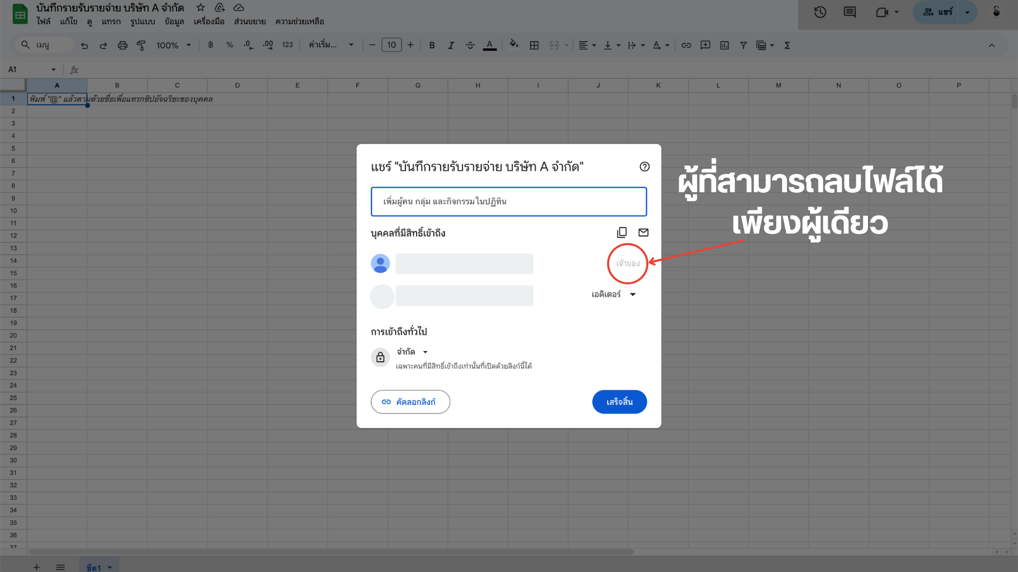Increase decimal places
Viewport: 1018px width, 572px height.
click(x=268, y=46)
